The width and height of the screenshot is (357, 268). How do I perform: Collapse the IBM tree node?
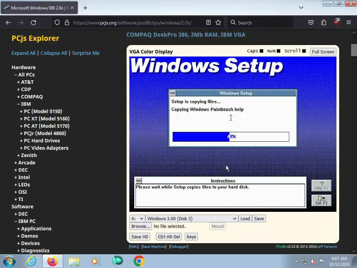tap(24, 104)
